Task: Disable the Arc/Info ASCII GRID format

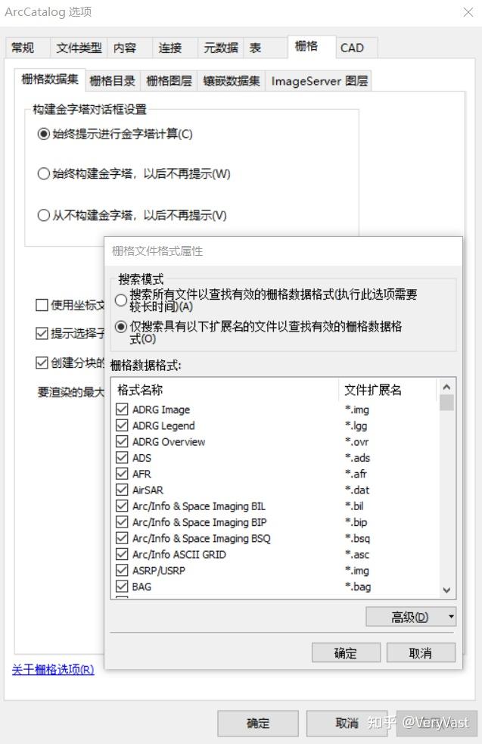Action: point(122,554)
